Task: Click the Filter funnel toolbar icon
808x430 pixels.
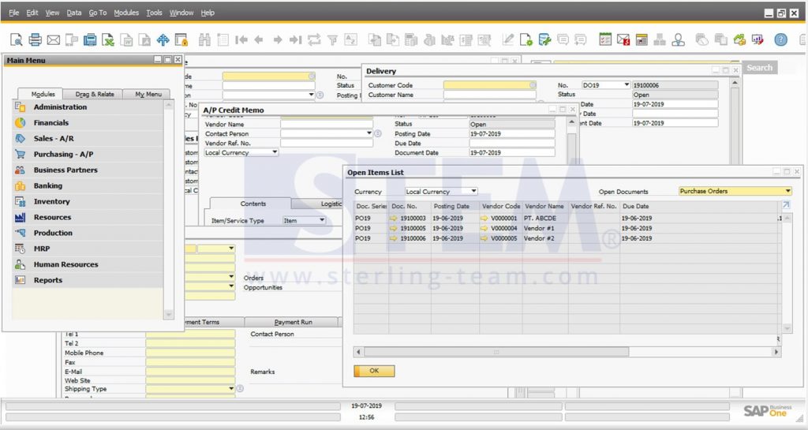Action: [332, 39]
